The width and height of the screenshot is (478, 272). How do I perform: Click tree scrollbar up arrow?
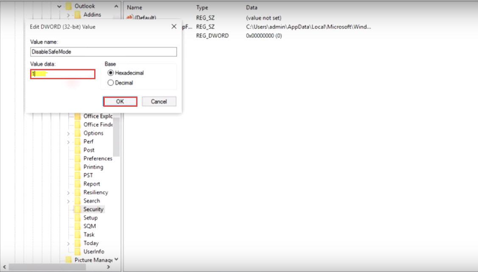pos(116,6)
